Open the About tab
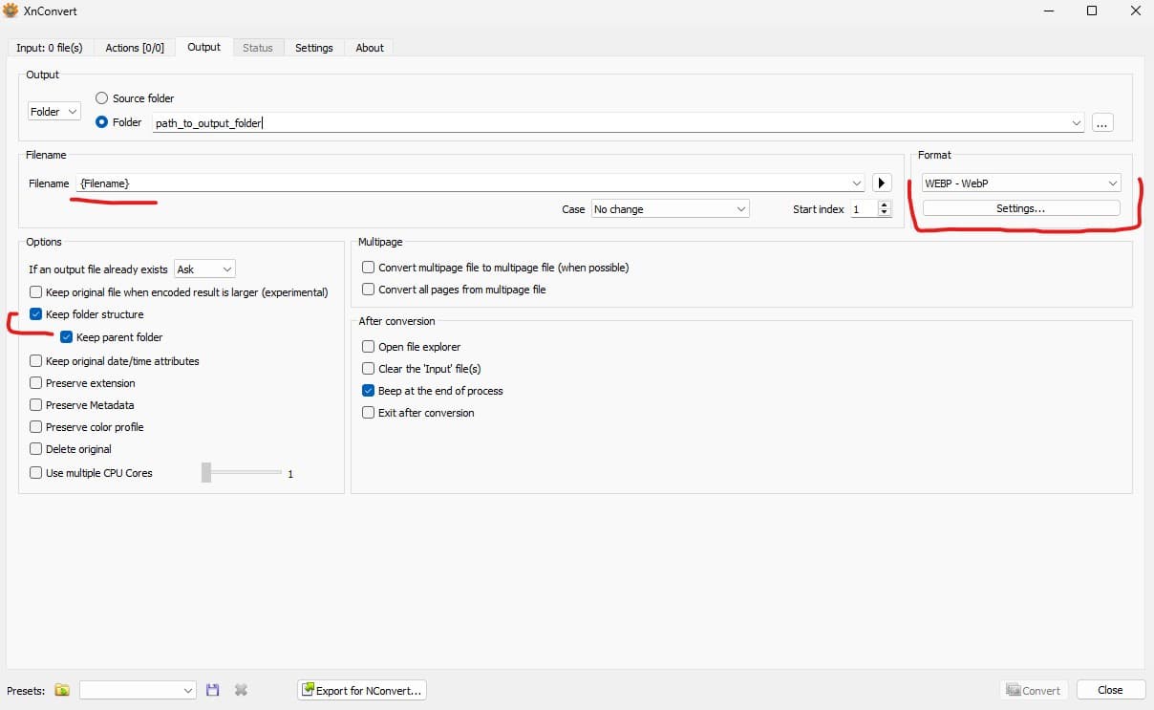 [370, 48]
